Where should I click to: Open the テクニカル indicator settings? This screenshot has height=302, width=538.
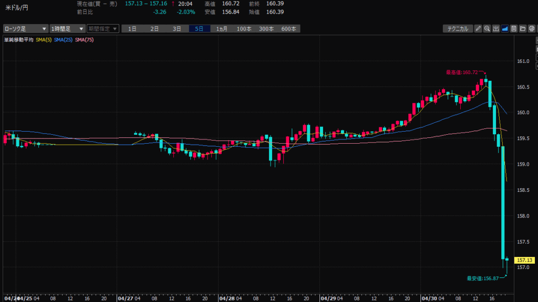click(x=458, y=29)
